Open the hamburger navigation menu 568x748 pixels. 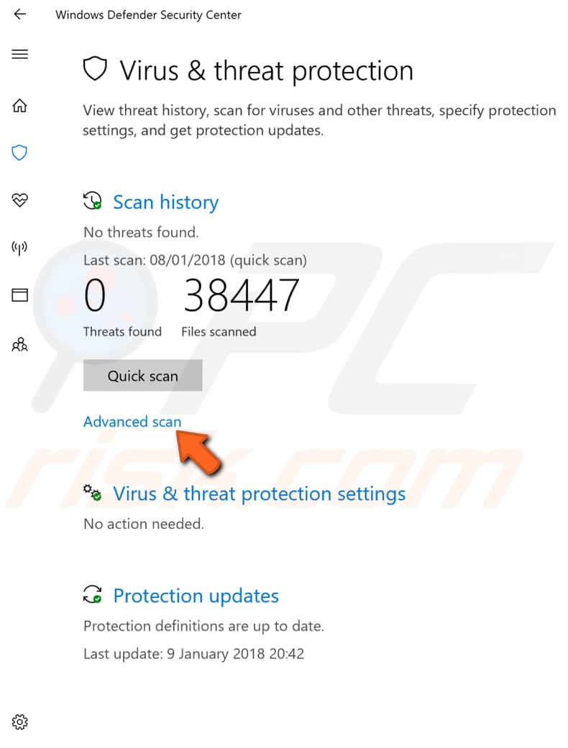click(x=19, y=54)
